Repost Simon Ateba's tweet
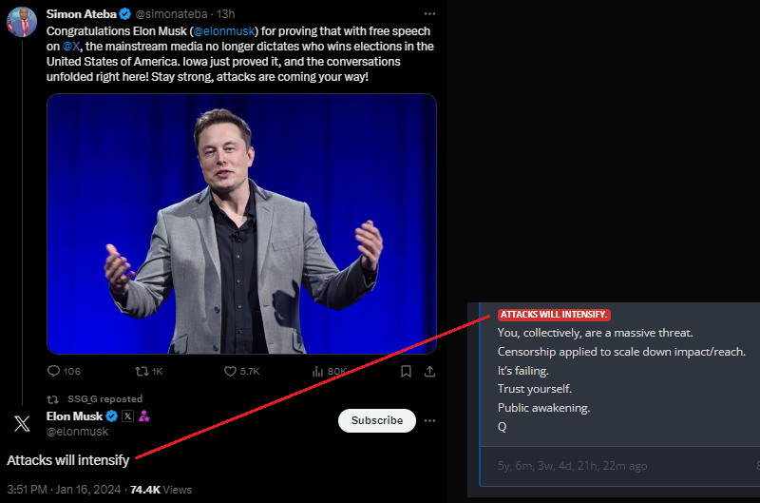 point(142,371)
